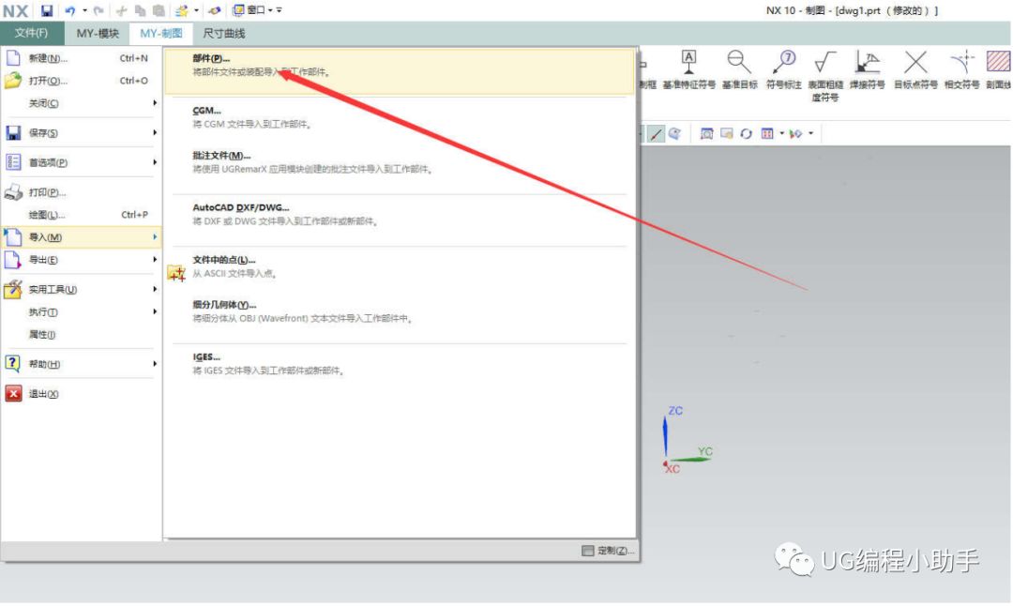Select the 目标点符号 target point tool
Viewport: 1013px width, 606px height.
(915, 71)
